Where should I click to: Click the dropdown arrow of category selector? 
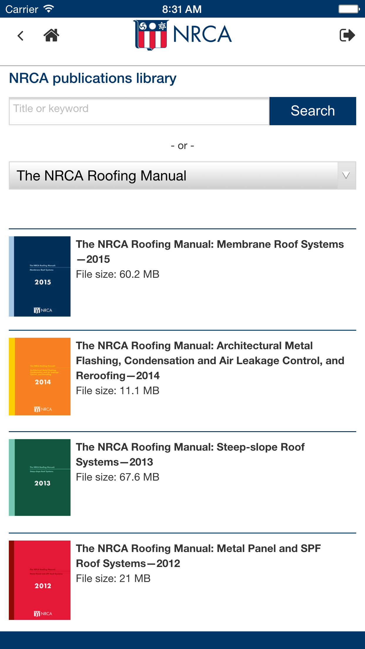pyautogui.click(x=346, y=175)
